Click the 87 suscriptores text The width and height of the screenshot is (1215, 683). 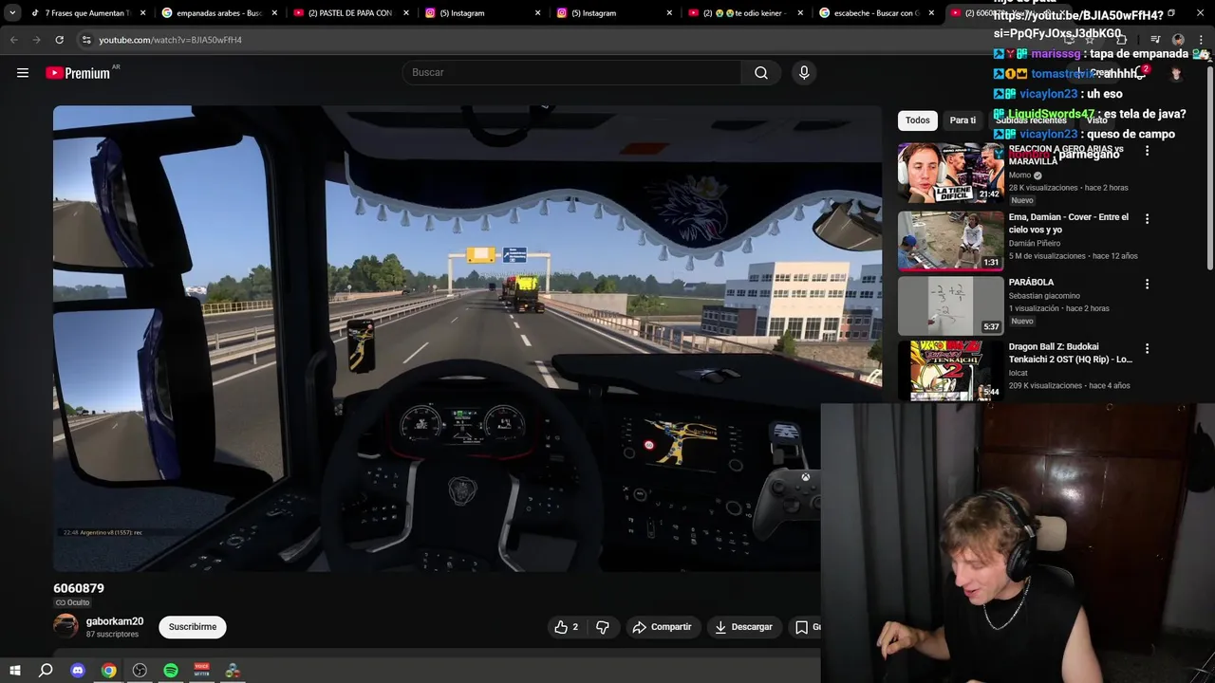(x=112, y=635)
